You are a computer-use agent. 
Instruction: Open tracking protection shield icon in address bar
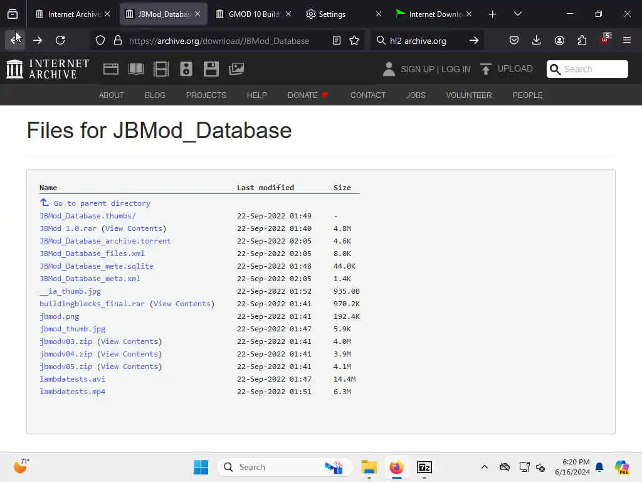pyautogui.click(x=100, y=41)
